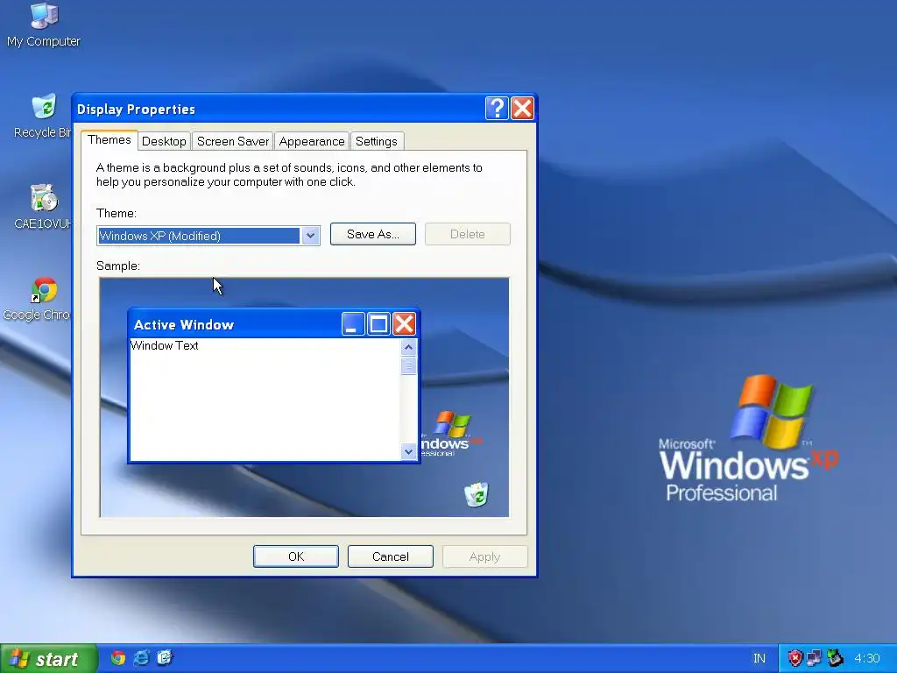Click the OK button
This screenshot has height=673, width=897.
tap(296, 556)
